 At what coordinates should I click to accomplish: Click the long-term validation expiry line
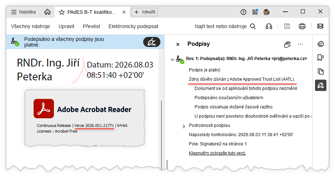(253, 116)
